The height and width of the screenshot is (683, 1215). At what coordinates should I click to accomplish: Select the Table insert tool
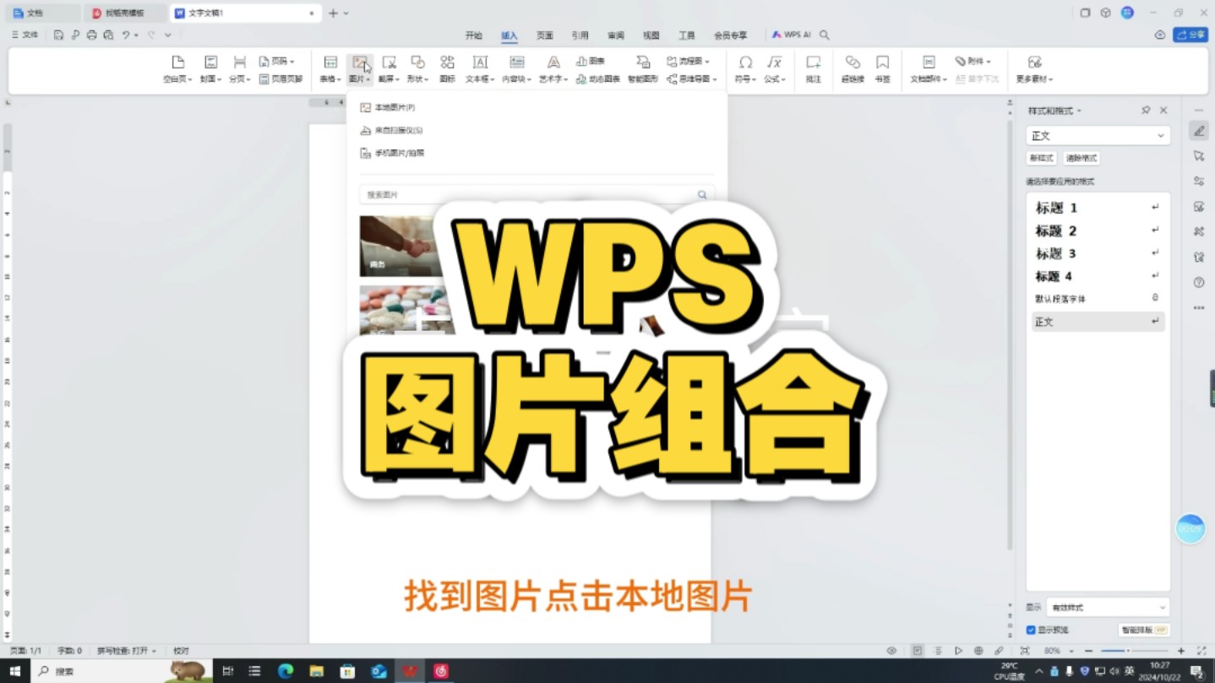click(x=329, y=68)
